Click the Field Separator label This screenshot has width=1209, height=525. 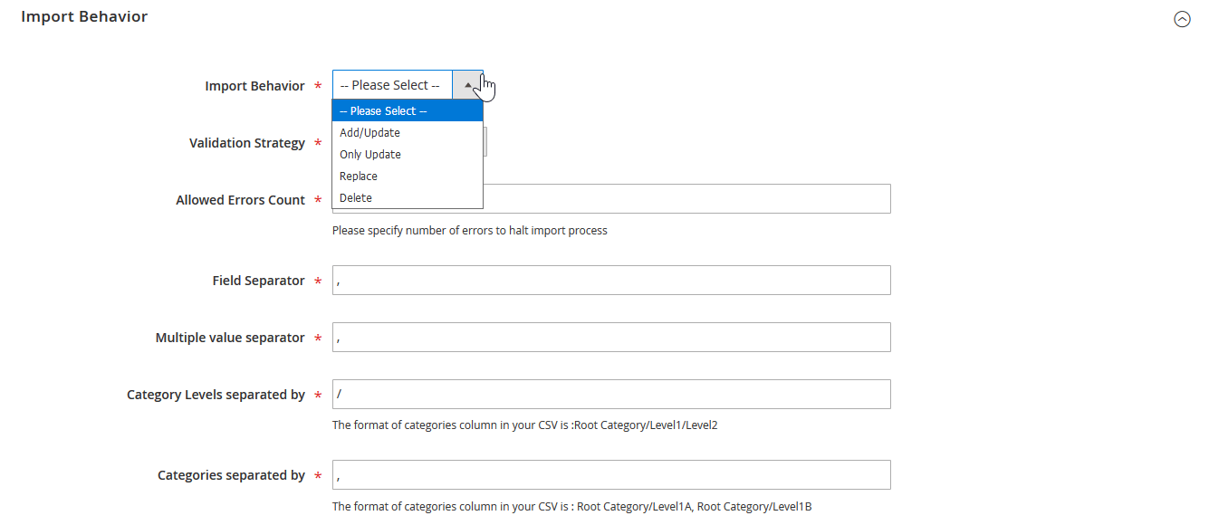pyautogui.click(x=259, y=281)
